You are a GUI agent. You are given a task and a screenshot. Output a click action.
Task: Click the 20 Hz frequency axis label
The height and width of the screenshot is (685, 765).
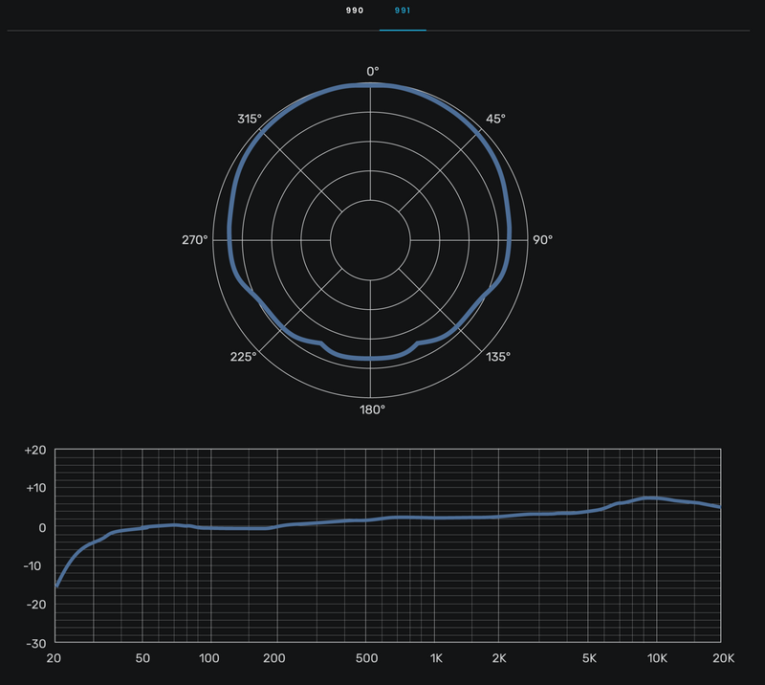(54, 658)
